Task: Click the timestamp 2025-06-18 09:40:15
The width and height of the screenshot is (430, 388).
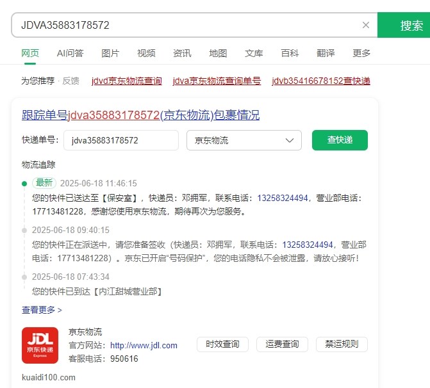Action: [70, 230]
